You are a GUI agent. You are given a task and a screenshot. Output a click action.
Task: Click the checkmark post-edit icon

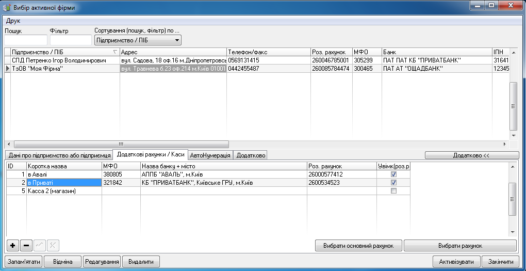click(x=40, y=245)
